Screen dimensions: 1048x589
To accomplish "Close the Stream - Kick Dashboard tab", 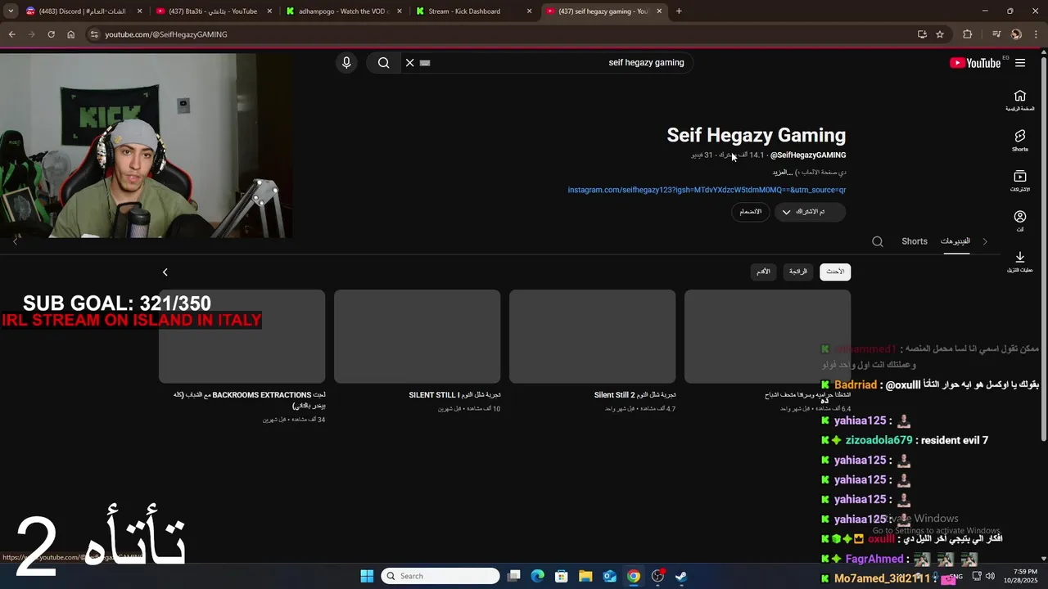I will click(529, 11).
